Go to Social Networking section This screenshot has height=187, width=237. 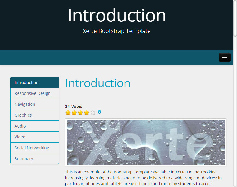click(x=35, y=148)
